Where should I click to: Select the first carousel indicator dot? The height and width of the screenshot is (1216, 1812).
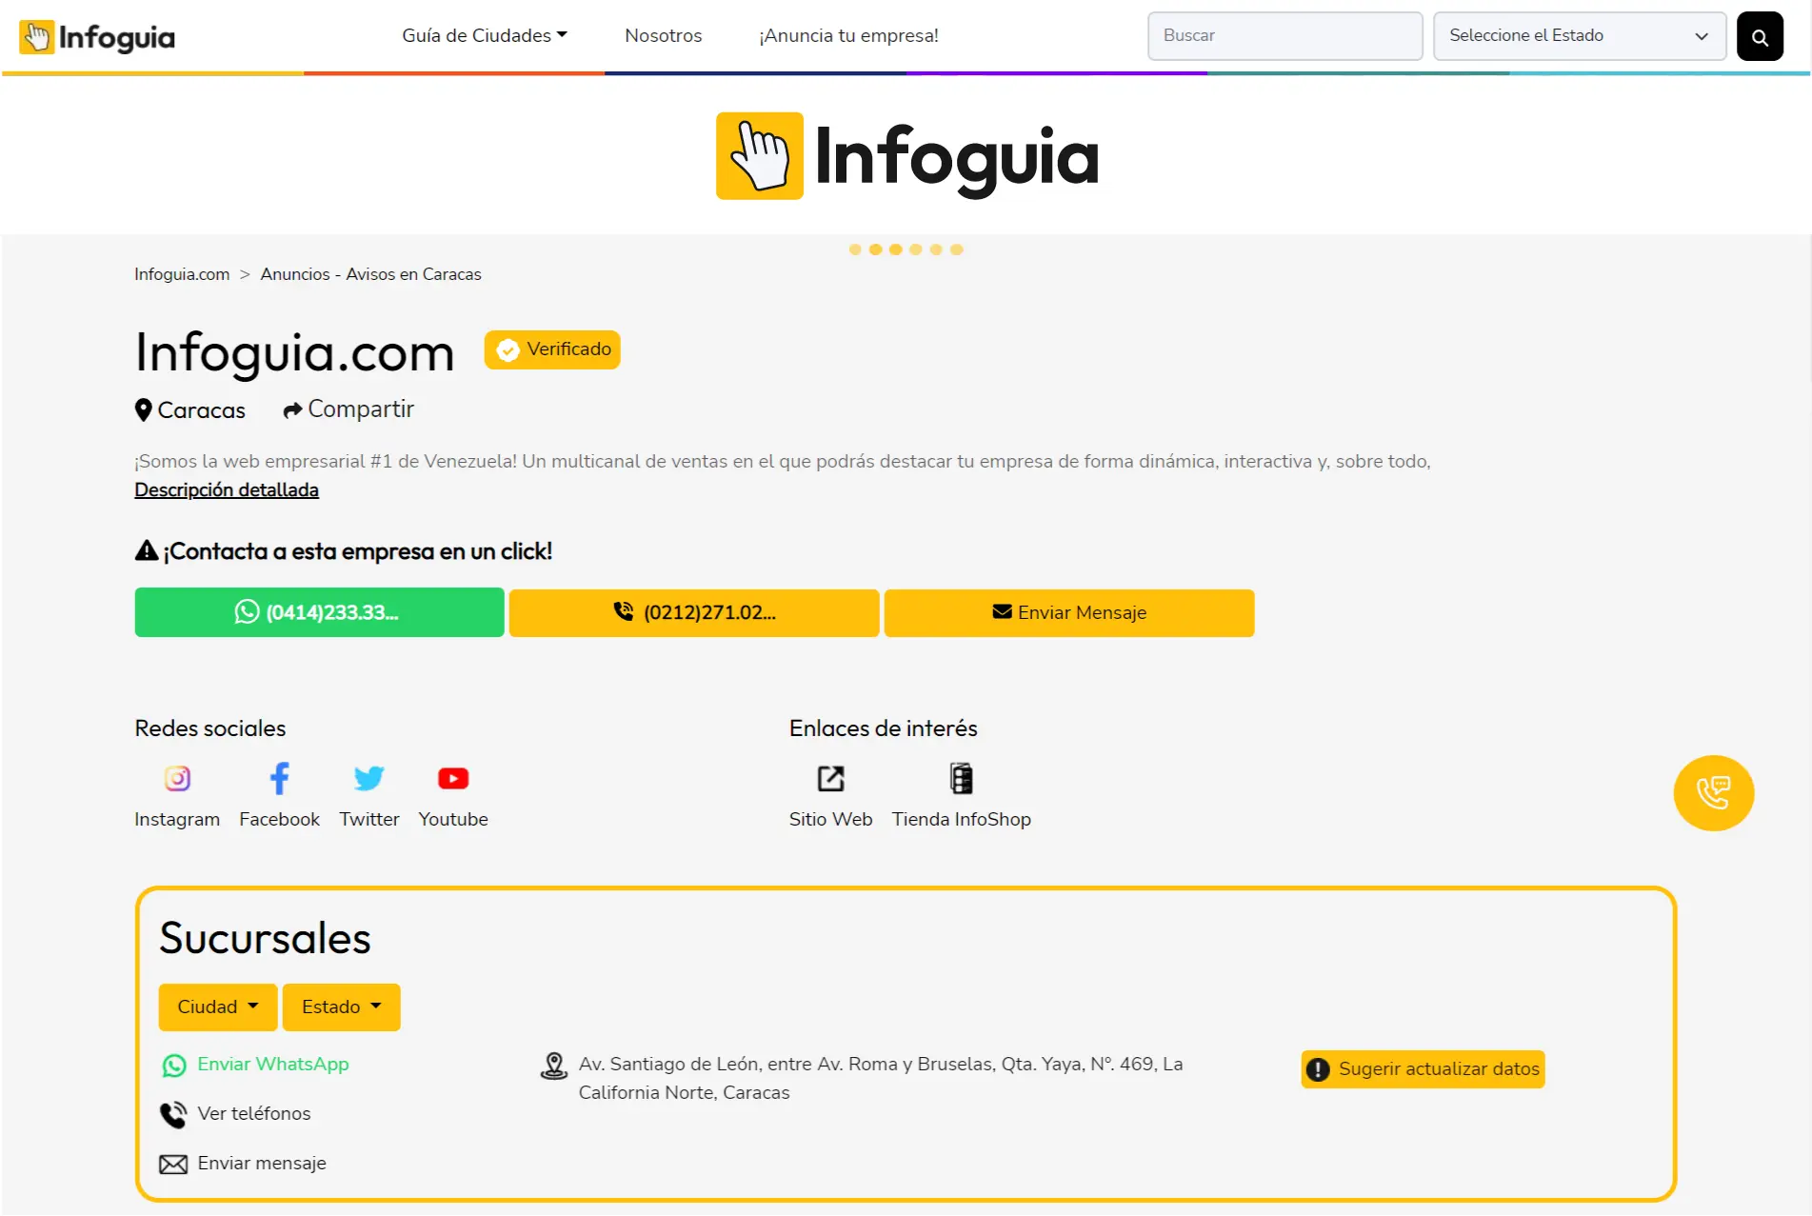click(855, 249)
